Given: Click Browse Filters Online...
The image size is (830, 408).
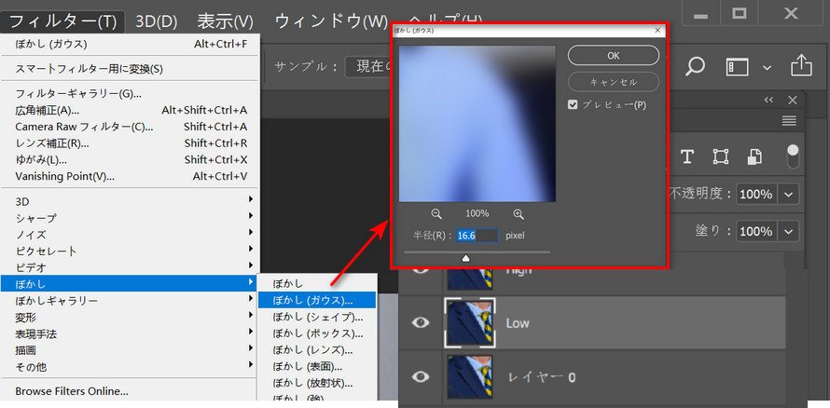Looking at the screenshot, I should click(x=131, y=391).
